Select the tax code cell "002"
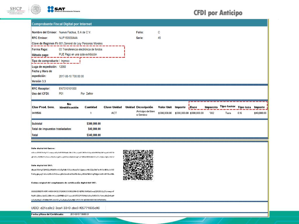The height and width of the screenshot is (224, 299). 212,113
